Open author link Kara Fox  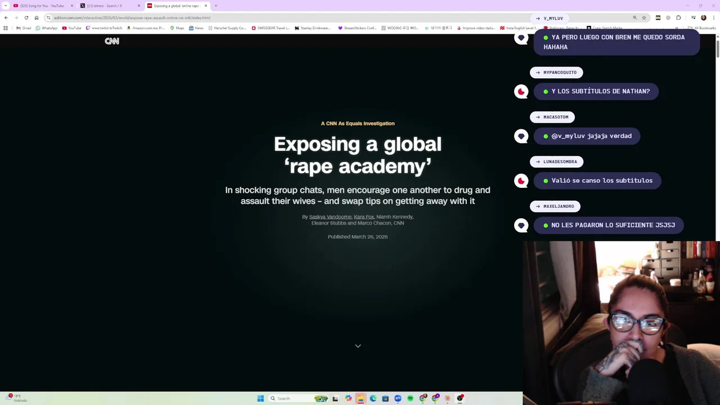click(x=364, y=217)
